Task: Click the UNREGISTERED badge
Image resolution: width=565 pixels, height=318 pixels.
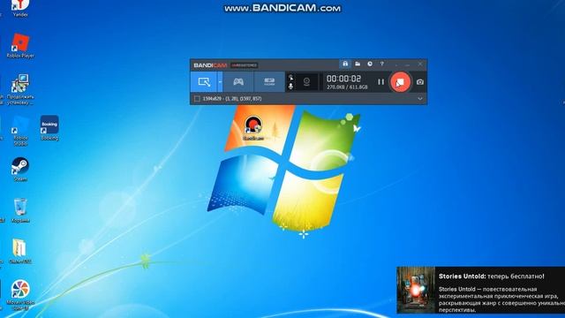Action: click(x=244, y=65)
